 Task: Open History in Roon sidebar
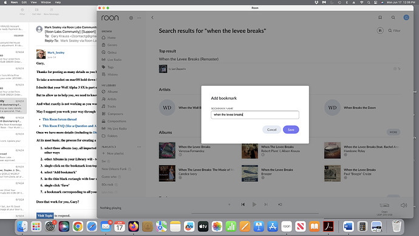click(x=109, y=74)
